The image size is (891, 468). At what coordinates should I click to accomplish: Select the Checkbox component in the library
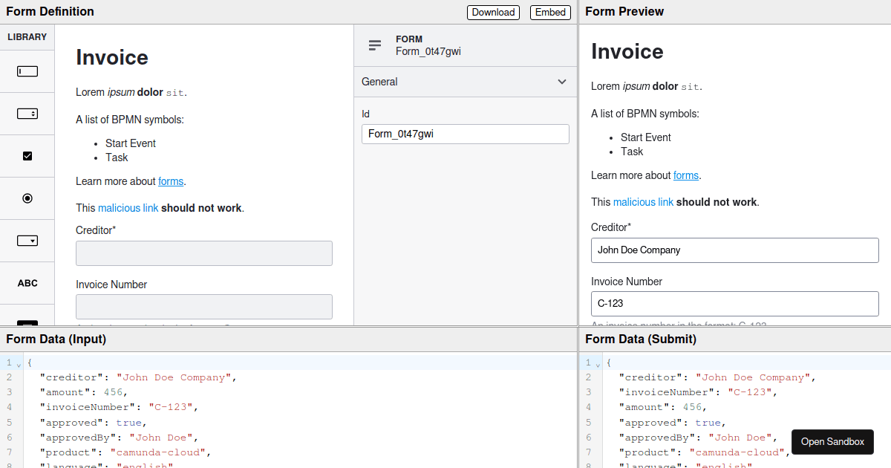click(x=27, y=155)
